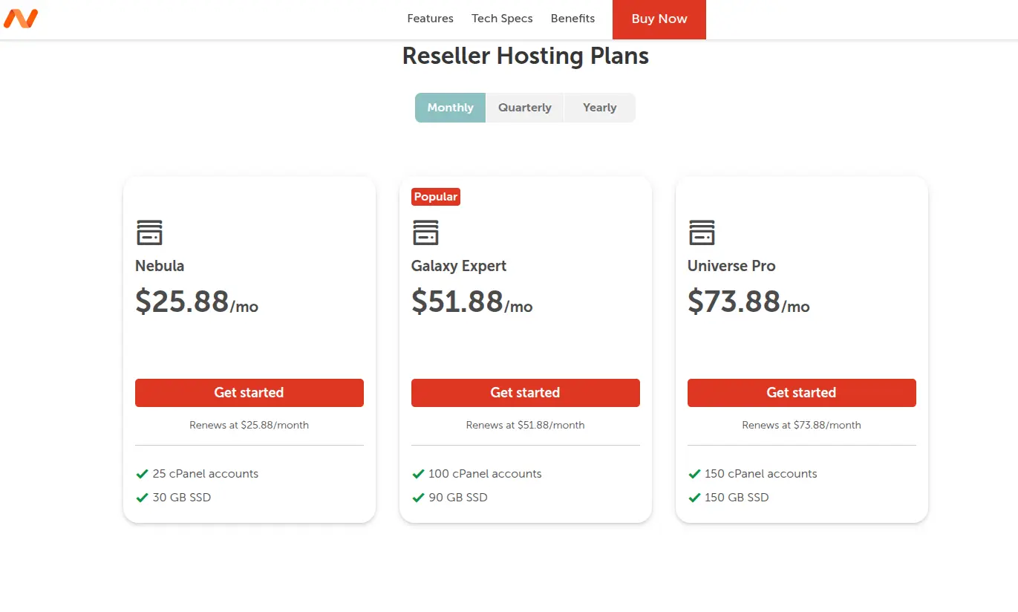The height and width of the screenshot is (612, 1018).
Task: Open the Benefits nav item
Action: click(572, 19)
